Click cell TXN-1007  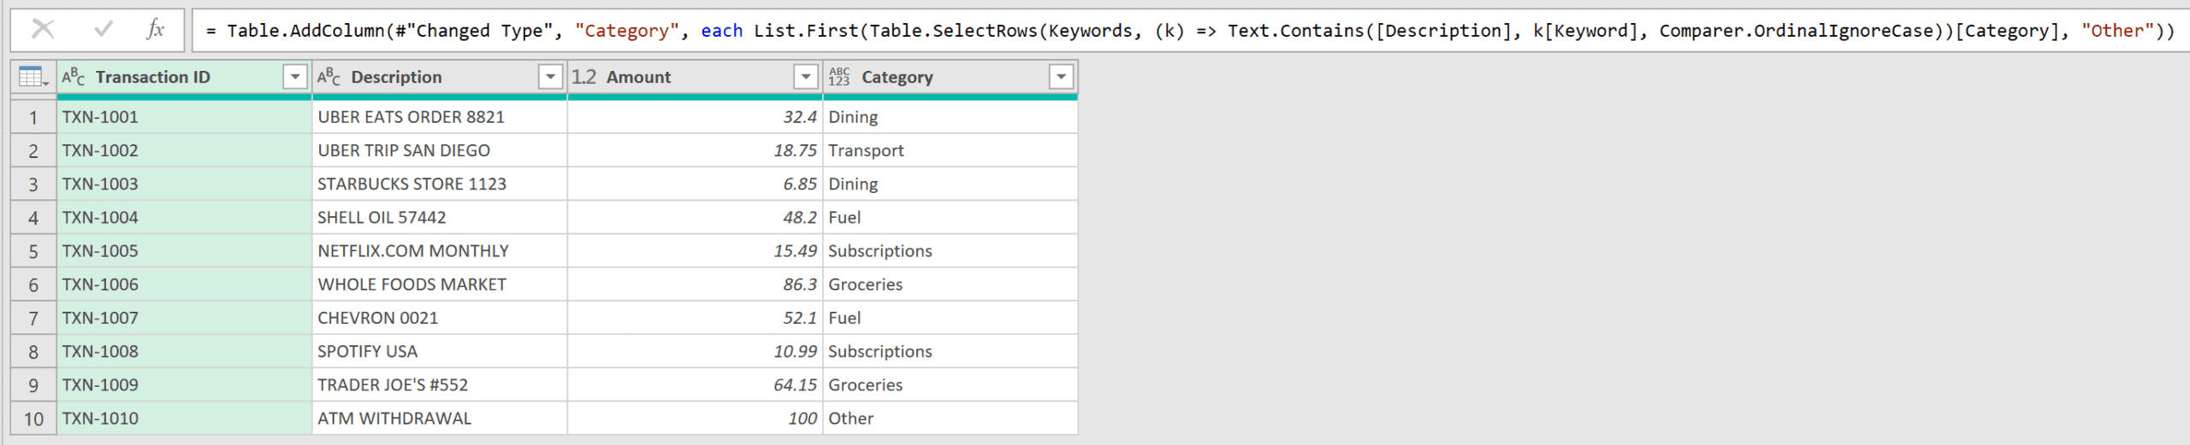tap(184, 318)
